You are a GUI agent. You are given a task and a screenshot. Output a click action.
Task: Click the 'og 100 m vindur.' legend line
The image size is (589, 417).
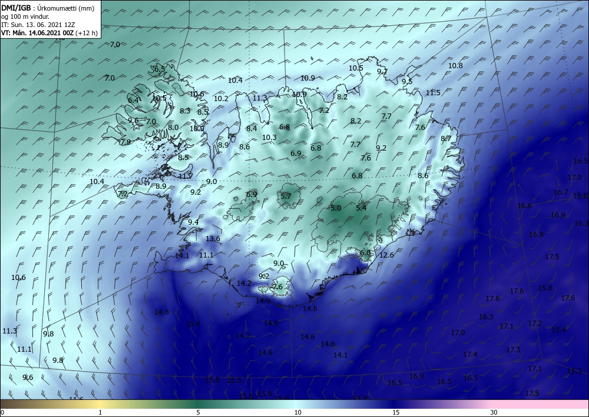[25, 16]
